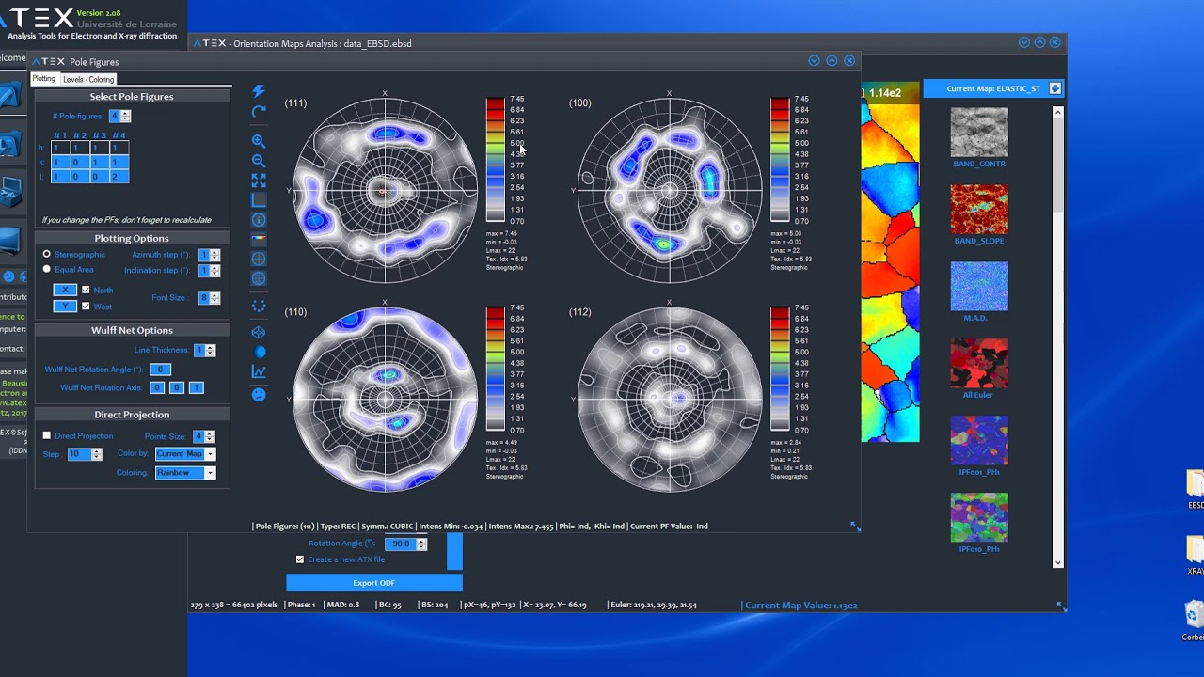The height and width of the screenshot is (677, 1204).
Task: Toggle the axes frame icon
Action: pos(259,200)
